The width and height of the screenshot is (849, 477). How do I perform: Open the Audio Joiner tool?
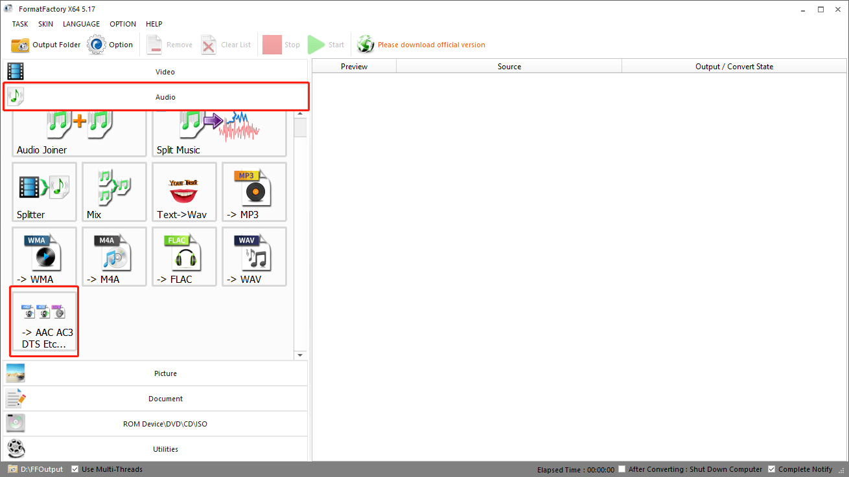pyautogui.click(x=79, y=133)
